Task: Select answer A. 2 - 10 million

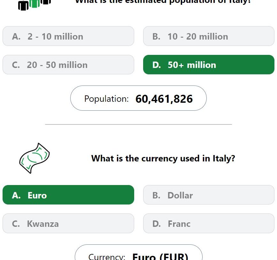Action: coord(68,36)
